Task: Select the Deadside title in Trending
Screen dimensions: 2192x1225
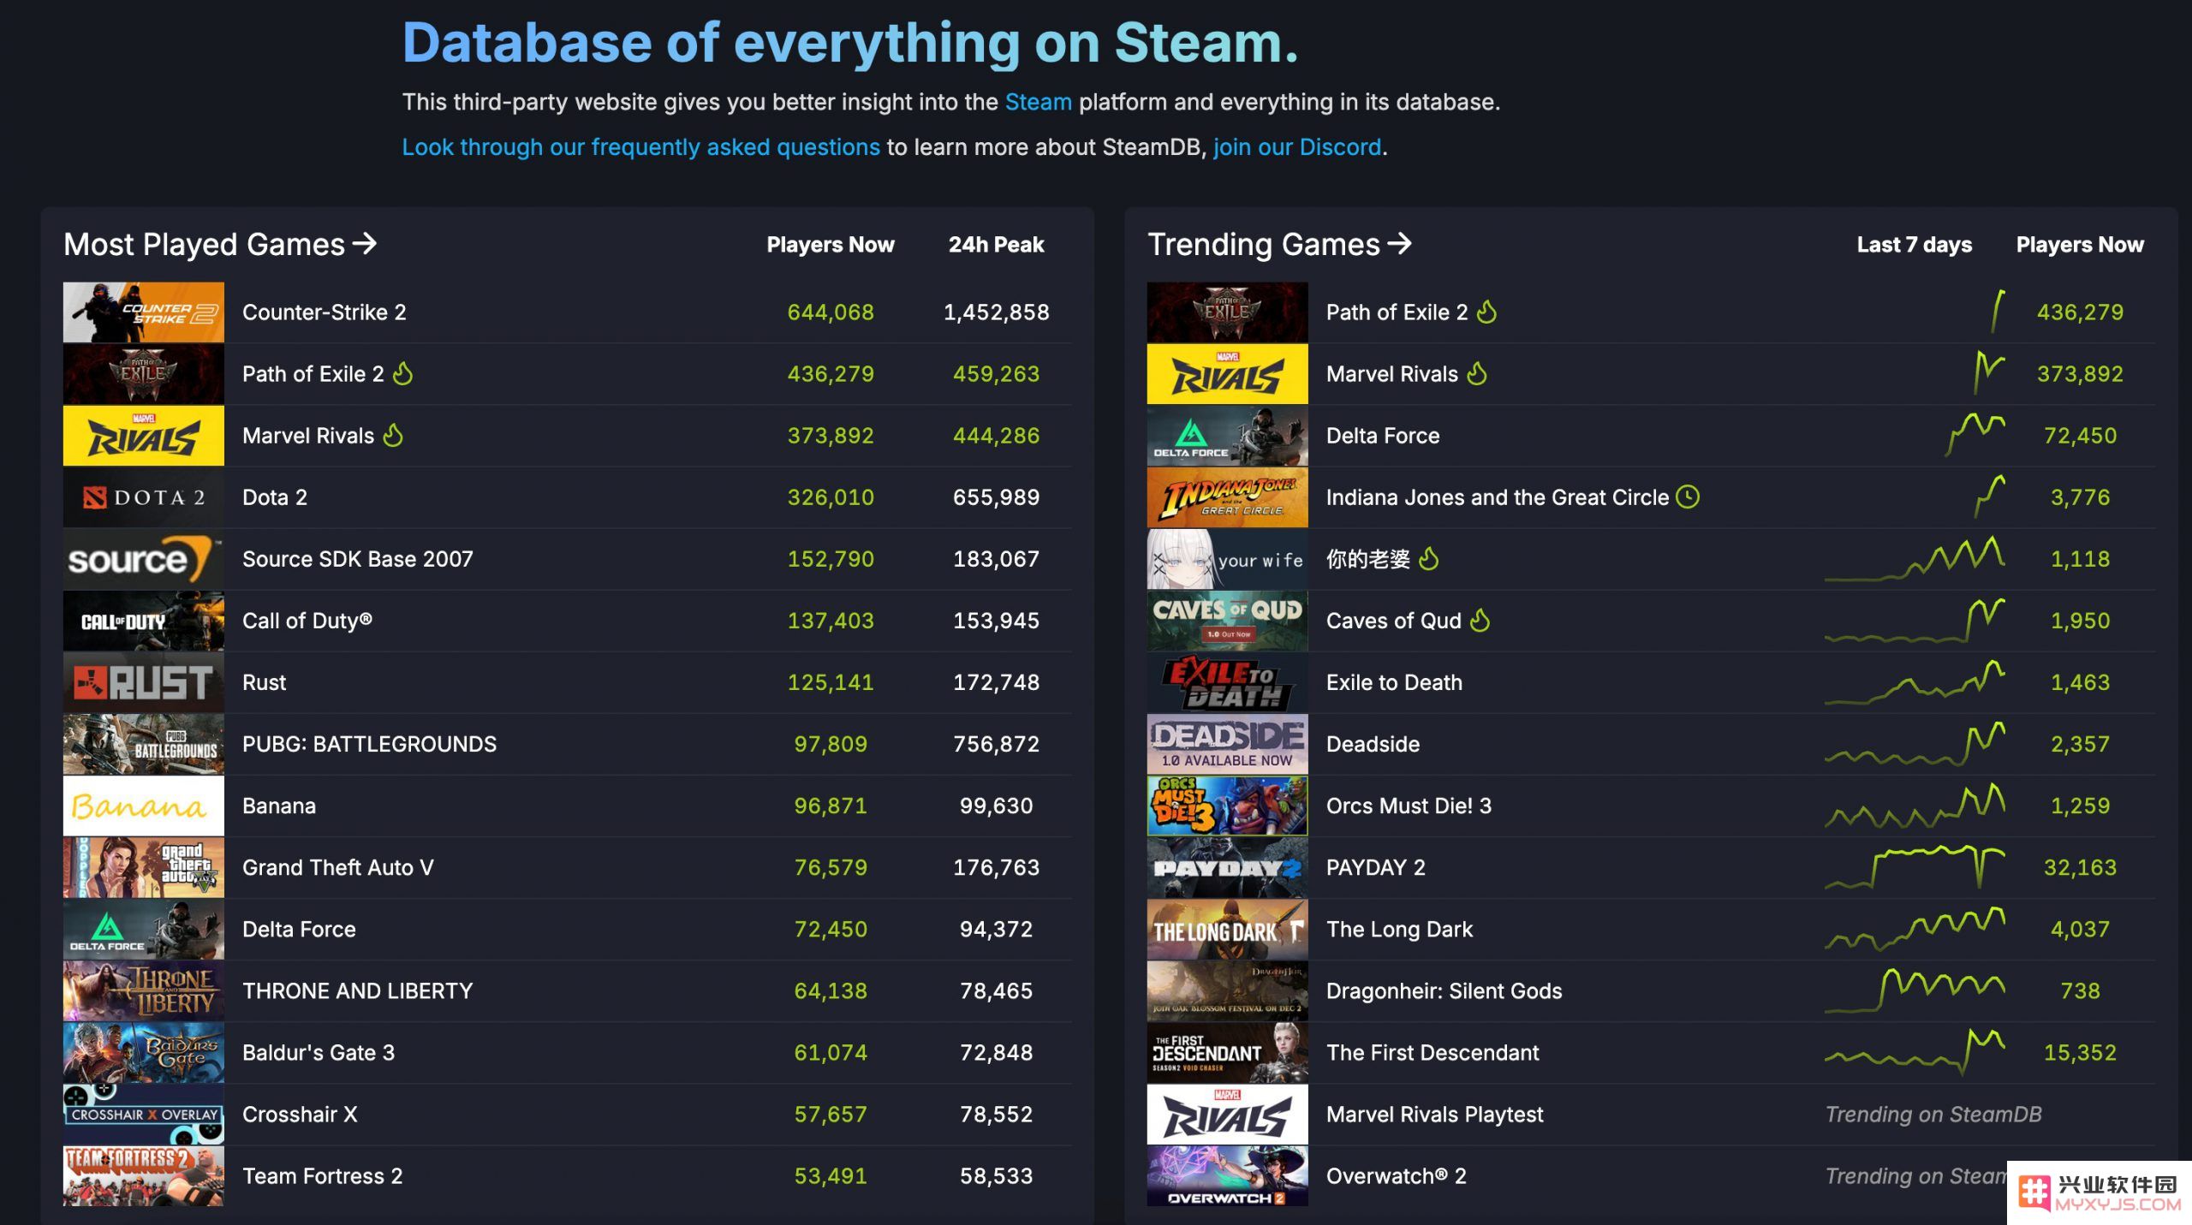Action: [x=1373, y=744]
